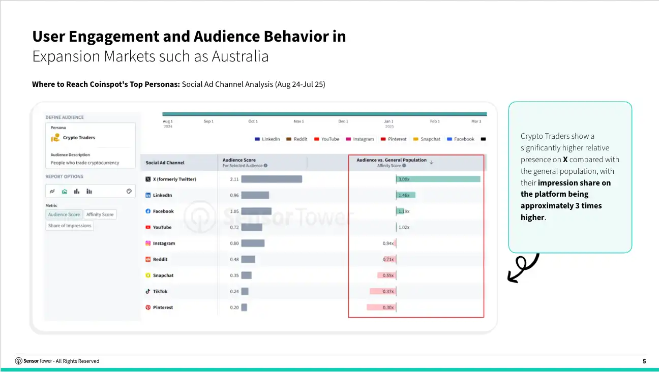Click the Crypto Traders persona icon

(55, 138)
